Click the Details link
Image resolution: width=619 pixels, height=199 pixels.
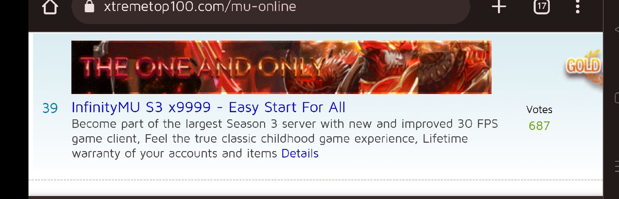(x=300, y=154)
